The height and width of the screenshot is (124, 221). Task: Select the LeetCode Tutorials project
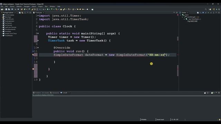pos(10,28)
